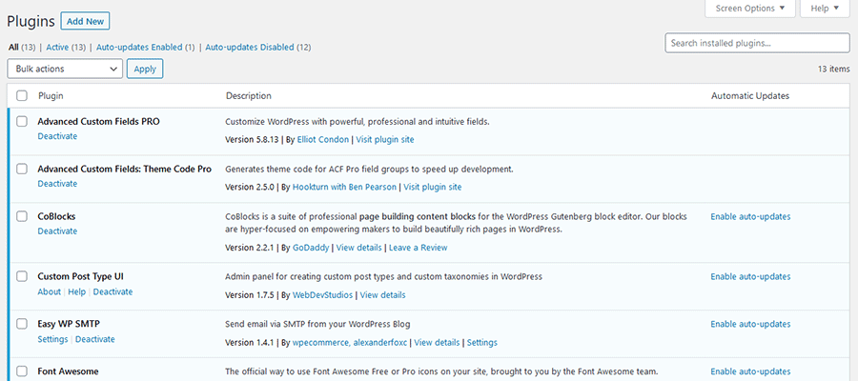
Task: Expand the Help panel
Action: (x=825, y=9)
